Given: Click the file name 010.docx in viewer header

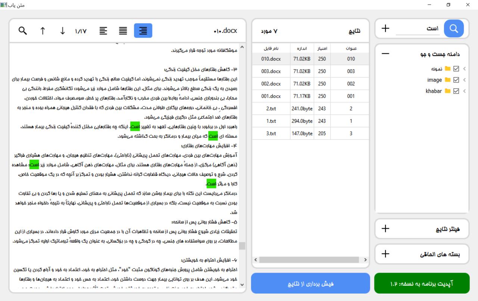Looking at the screenshot, I should point(225,31).
